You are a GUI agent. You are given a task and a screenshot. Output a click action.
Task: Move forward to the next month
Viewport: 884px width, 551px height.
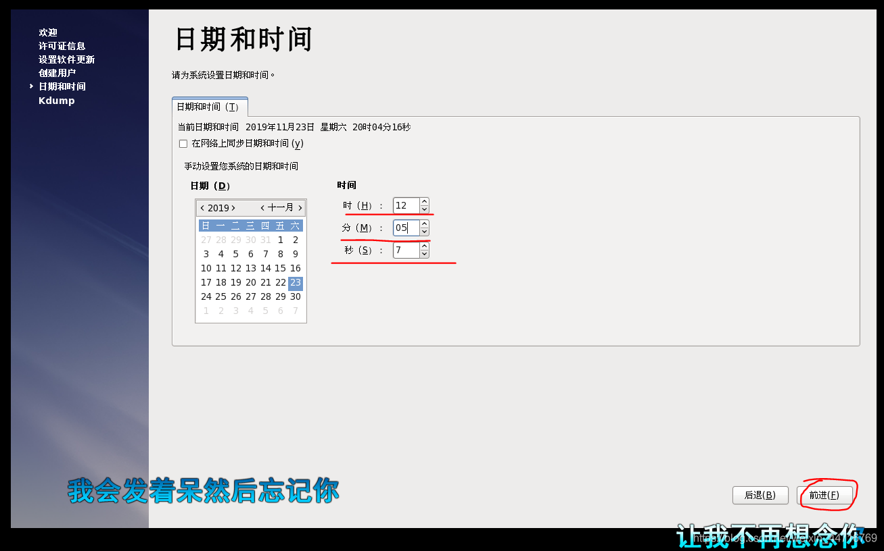300,207
